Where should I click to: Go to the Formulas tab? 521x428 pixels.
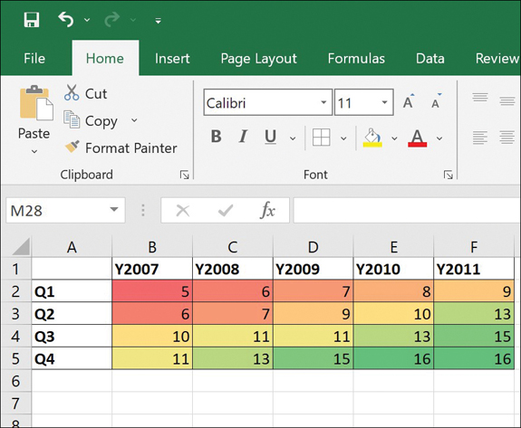click(356, 59)
